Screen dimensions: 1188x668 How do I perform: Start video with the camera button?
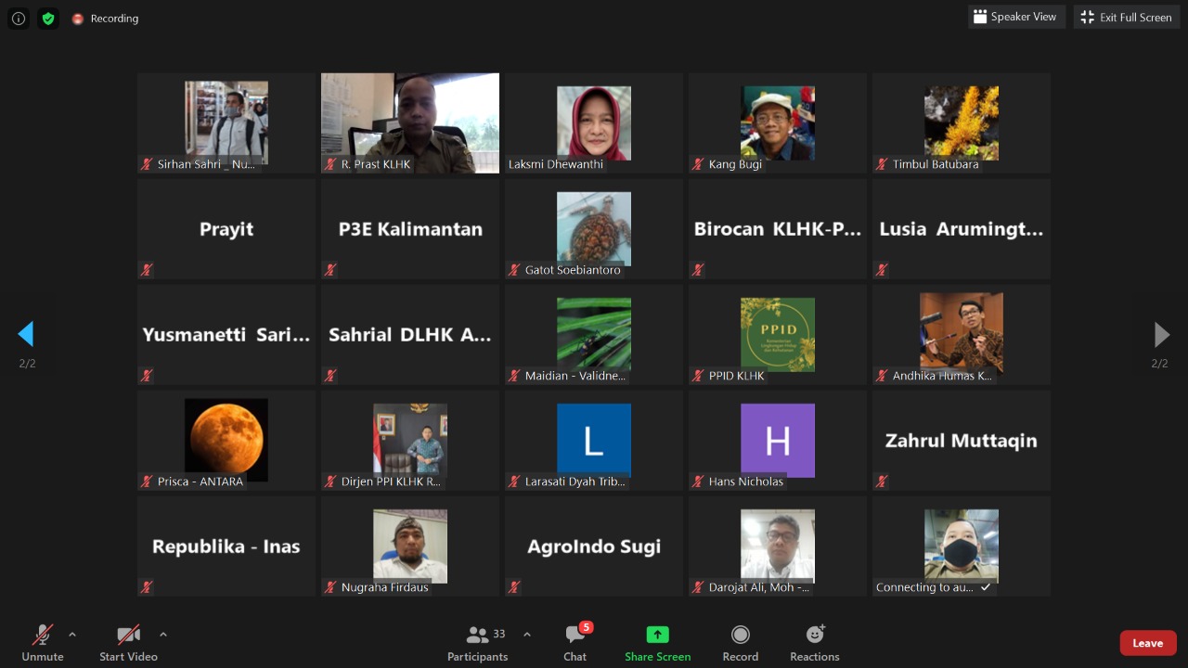coord(128,642)
